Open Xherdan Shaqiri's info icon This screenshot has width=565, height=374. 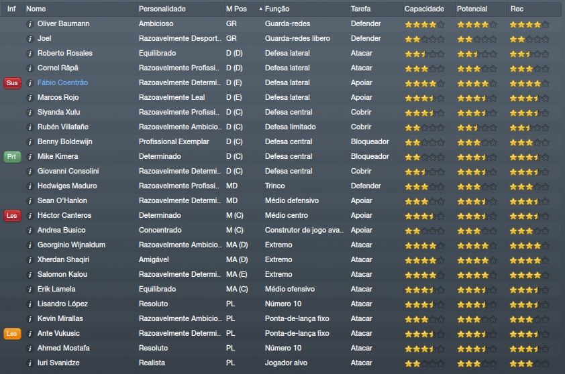point(30,259)
